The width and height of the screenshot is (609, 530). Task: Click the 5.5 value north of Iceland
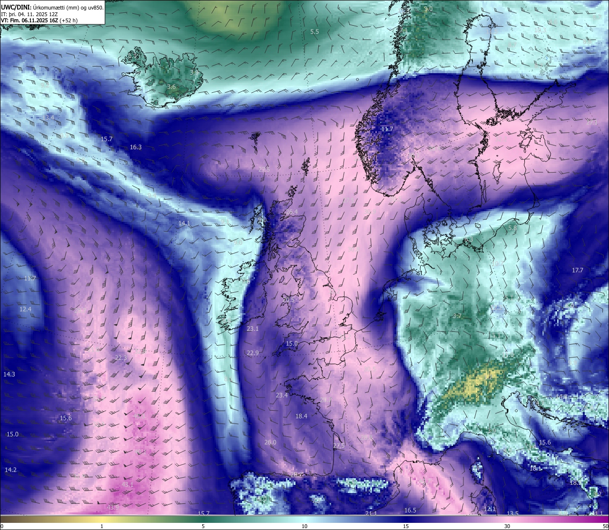tap(314, 31)
